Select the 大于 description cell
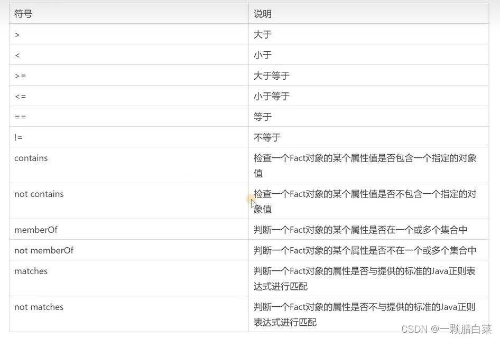This screenshot has width=500, height=339. [368, 34]
